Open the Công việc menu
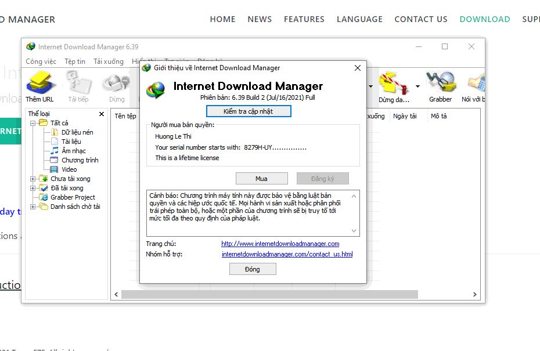 pyautogui.click(x=41, y=61)
